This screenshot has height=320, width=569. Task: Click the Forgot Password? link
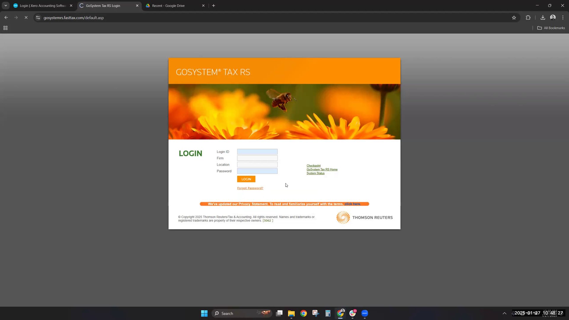point(250,188)
